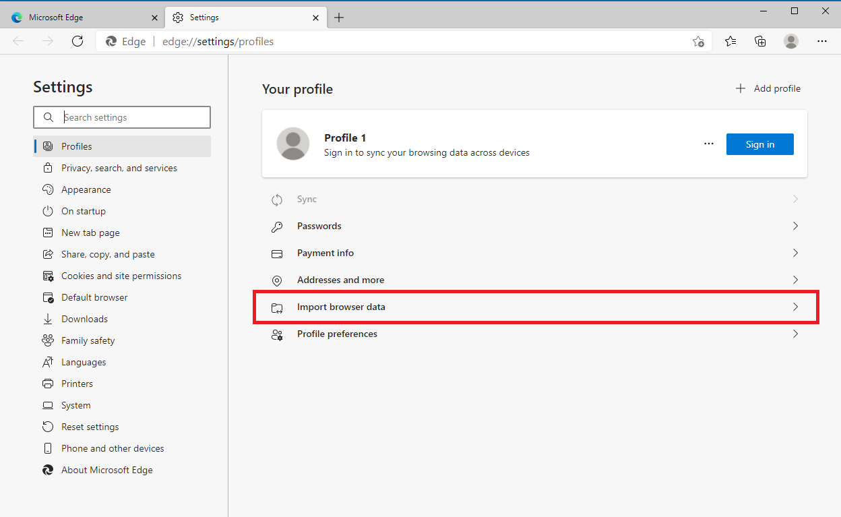Click the Addresses and more label
The height and width of the screenshot is (517, 841).
click(x=341, y=280)
